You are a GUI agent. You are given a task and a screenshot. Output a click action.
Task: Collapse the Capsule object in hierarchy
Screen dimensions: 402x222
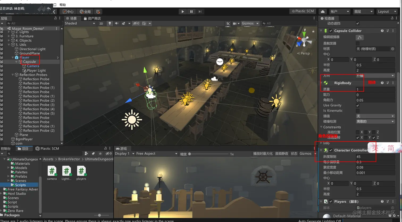tap(16, 62)
